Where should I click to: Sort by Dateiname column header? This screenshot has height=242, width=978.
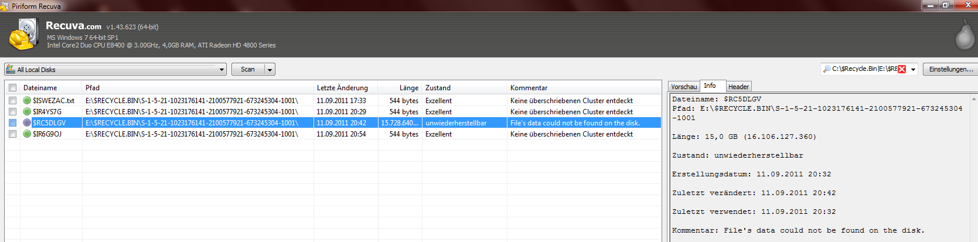tap(51, 87)
